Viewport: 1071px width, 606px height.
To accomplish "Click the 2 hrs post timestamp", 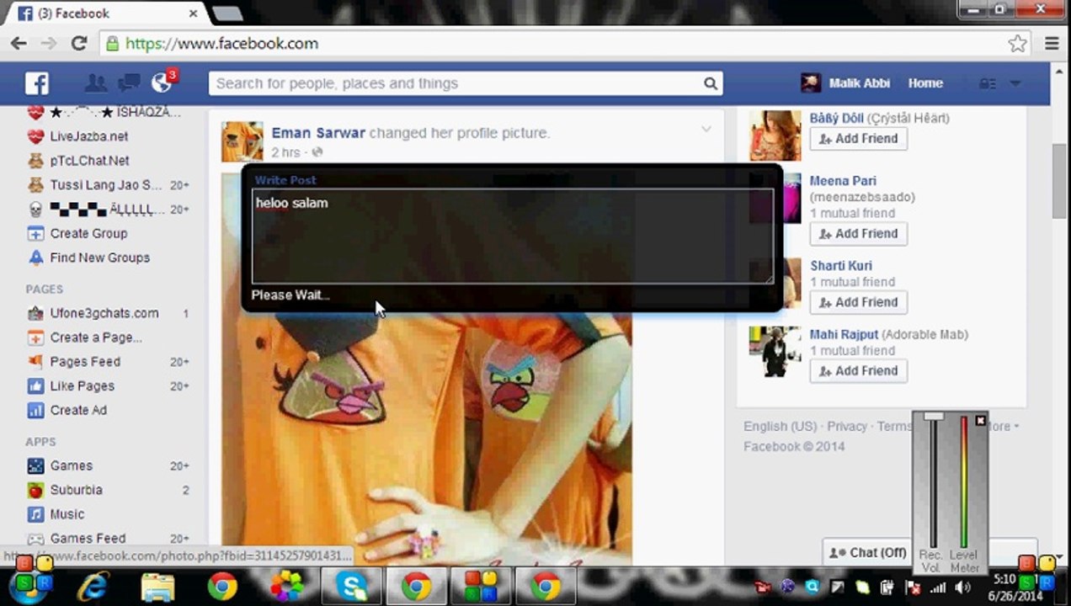I will pos(285,152).
